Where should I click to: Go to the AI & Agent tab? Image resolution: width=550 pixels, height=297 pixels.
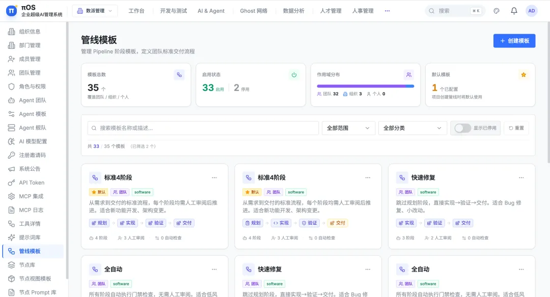coord(211,11)
